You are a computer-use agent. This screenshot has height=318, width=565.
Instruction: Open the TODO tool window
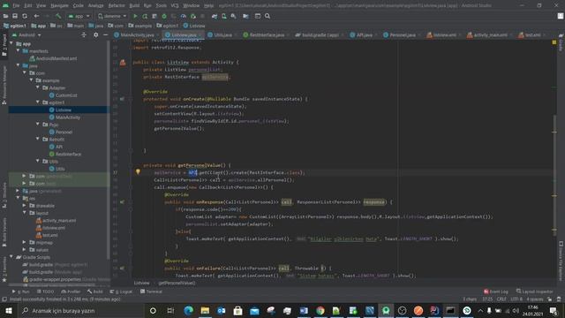click(x=45, y=291)
